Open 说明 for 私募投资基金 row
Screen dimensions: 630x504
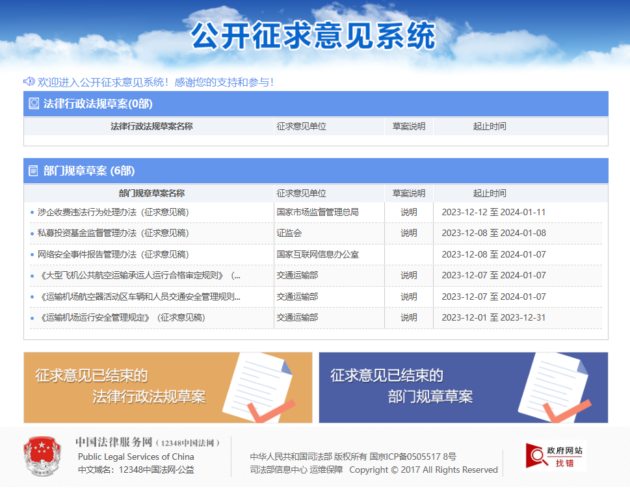tap(408, 233)
